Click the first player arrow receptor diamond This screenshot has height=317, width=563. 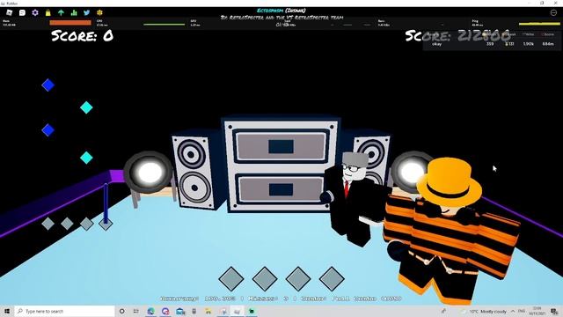pos(231,278)
